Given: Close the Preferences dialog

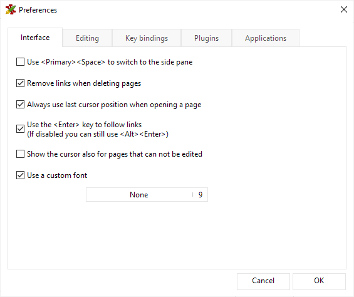Looking at the screenshot, I should pyautogui.click(x=343, y=9).
